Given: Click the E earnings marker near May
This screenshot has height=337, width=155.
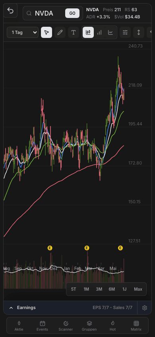Looking at the screenshot, I should click(x=120, y=248).
